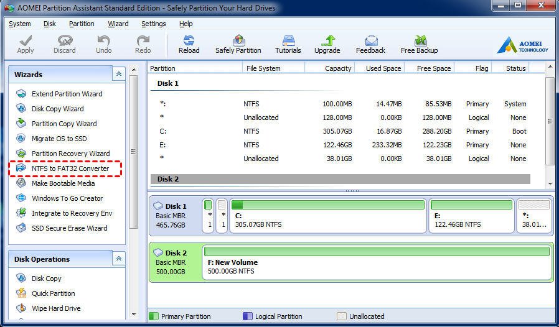
Task: Click the Discard toolbar icon
Action: 65,40
